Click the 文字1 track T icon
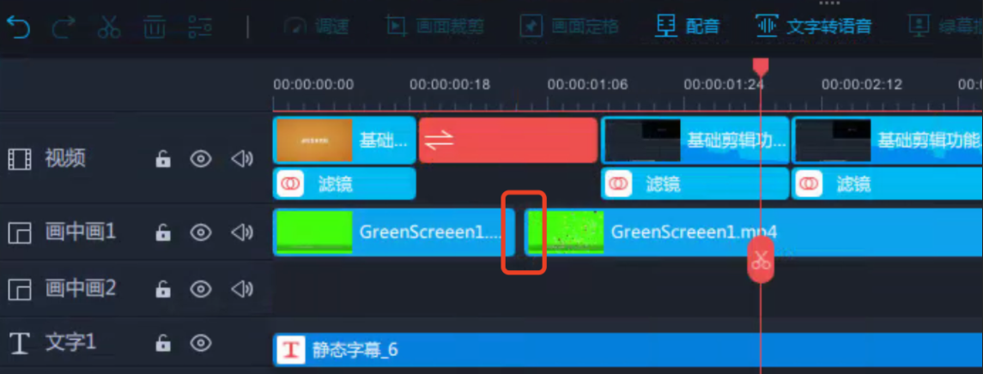 pos(20,343)
